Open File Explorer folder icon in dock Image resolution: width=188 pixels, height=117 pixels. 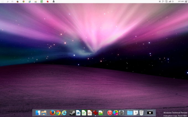pyautogui.click(x=44, y=113)
